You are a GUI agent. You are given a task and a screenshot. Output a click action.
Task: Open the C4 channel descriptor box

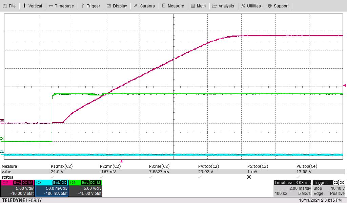[x=85, y=188]
